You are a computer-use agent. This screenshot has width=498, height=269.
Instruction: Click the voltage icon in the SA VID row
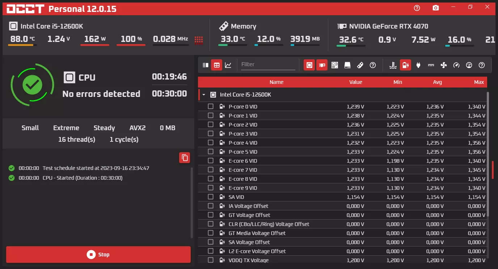222,197
